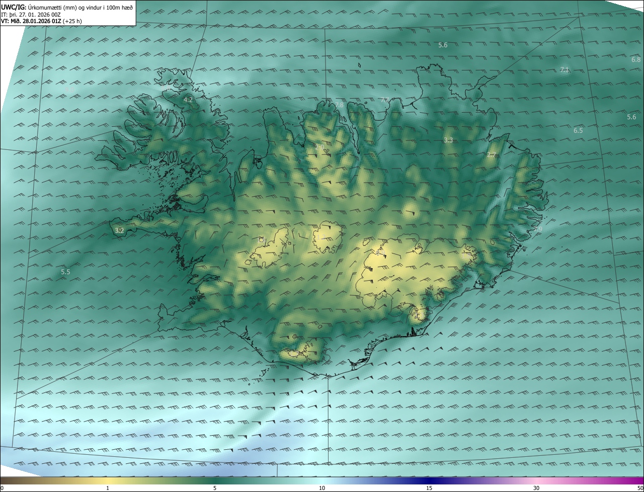The height and width of the screenshot is (492, 644).
Task: Click the valid time 'VT: Mið. 28.01.2026 01Z (+25 h)'
Action: point(42,22)
